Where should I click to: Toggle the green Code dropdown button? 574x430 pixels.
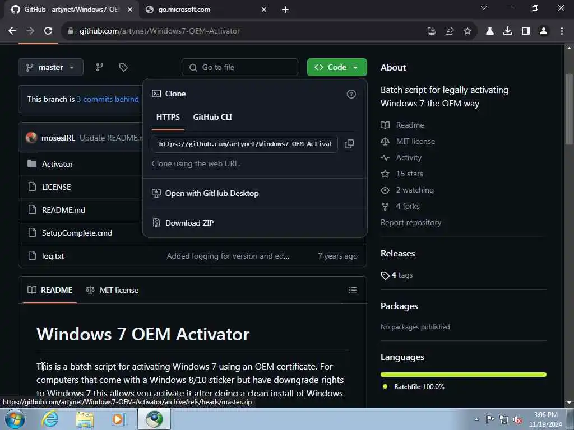[x=337, y=67]
